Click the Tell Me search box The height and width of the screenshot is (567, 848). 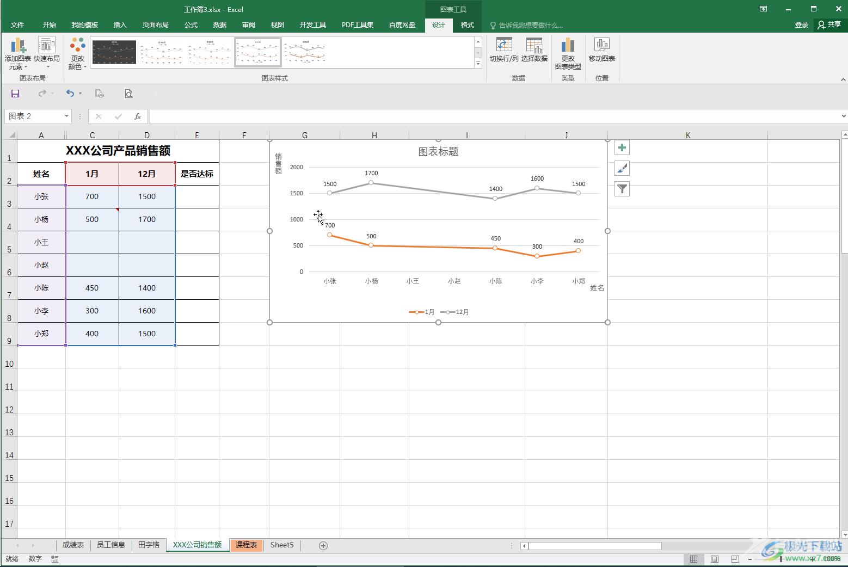527,25
